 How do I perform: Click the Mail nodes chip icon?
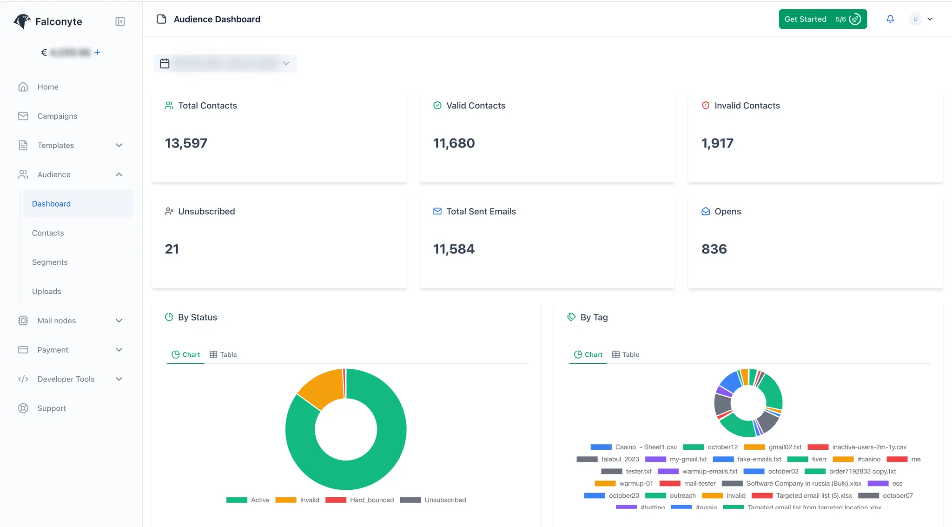pos(23,320)
